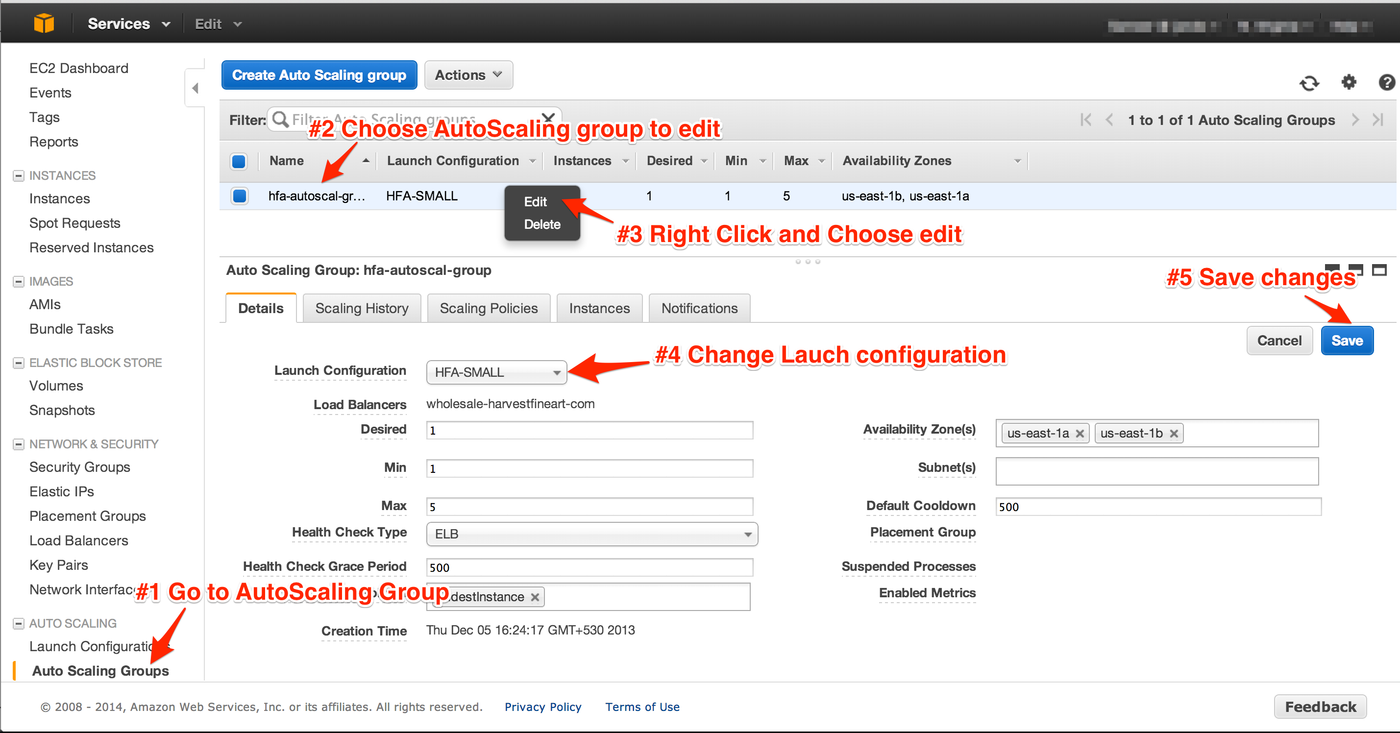
Task: Open the Feedback button
Action: [x=1321, y=707]
